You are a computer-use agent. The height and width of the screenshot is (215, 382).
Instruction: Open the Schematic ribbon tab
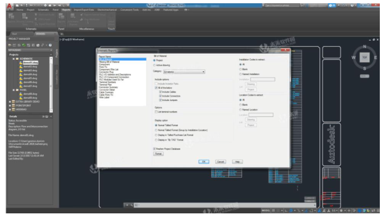[x=44, y=10]
